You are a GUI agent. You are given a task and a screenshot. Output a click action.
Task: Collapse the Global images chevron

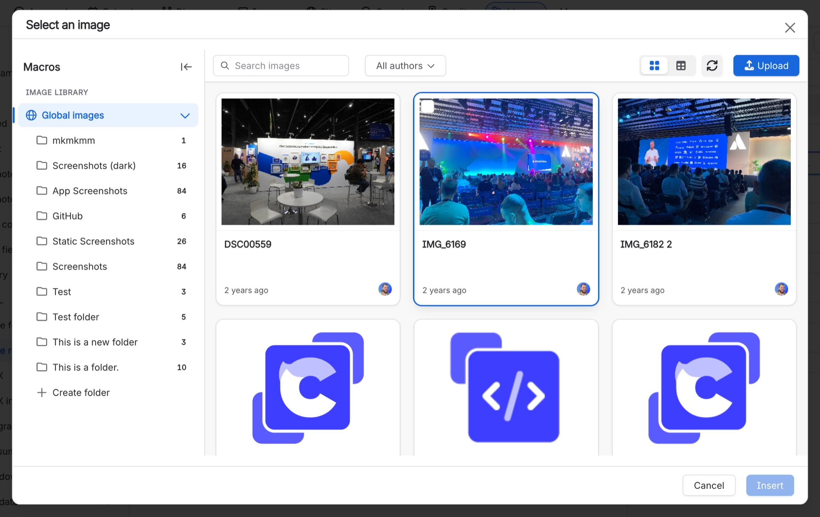[x=185, y=116]
